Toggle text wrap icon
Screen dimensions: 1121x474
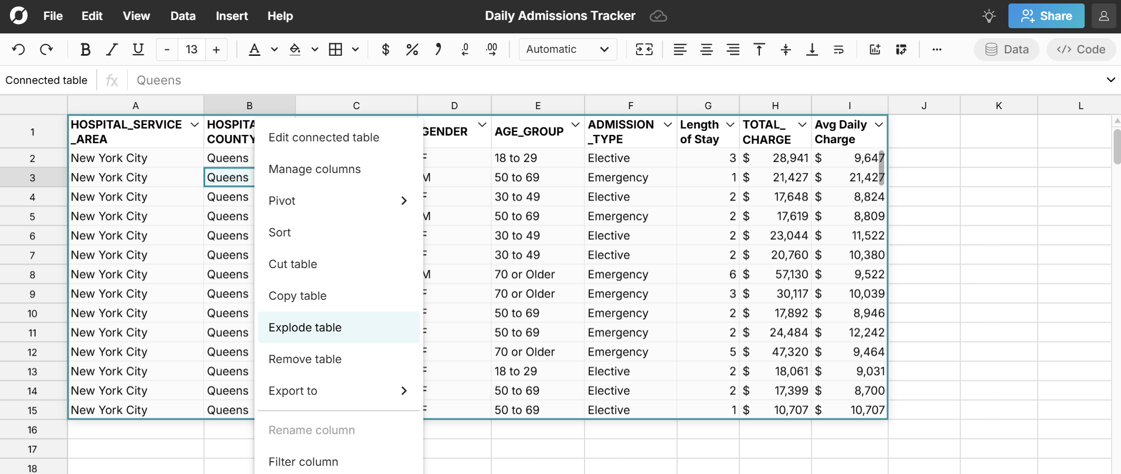coord(839,49)
